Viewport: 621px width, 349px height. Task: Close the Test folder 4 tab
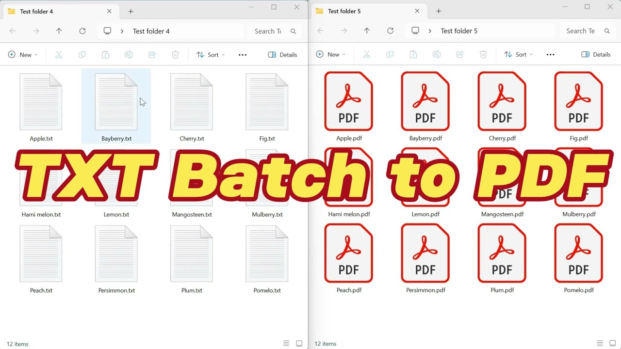pos(109,11)
